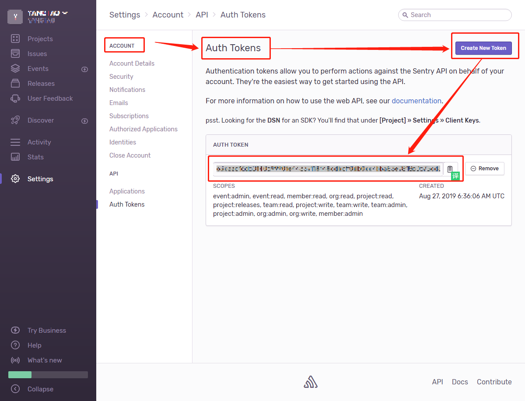
Task: Click the Settings breadcrumb
Action: [x=125, y=15]
